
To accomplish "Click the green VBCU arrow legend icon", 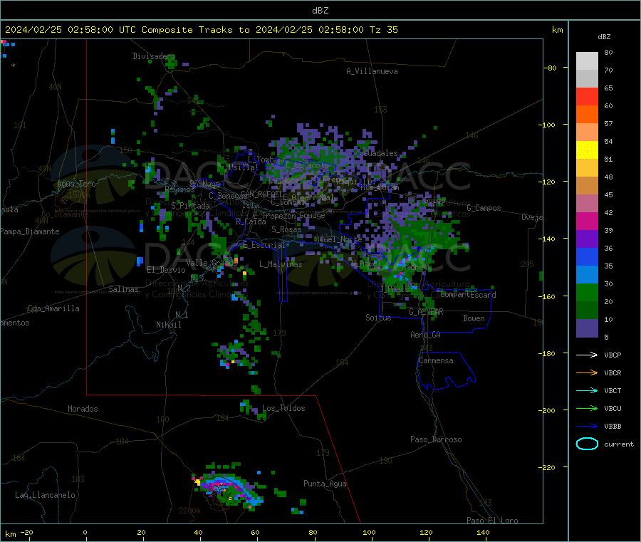I will click(587, 408).
